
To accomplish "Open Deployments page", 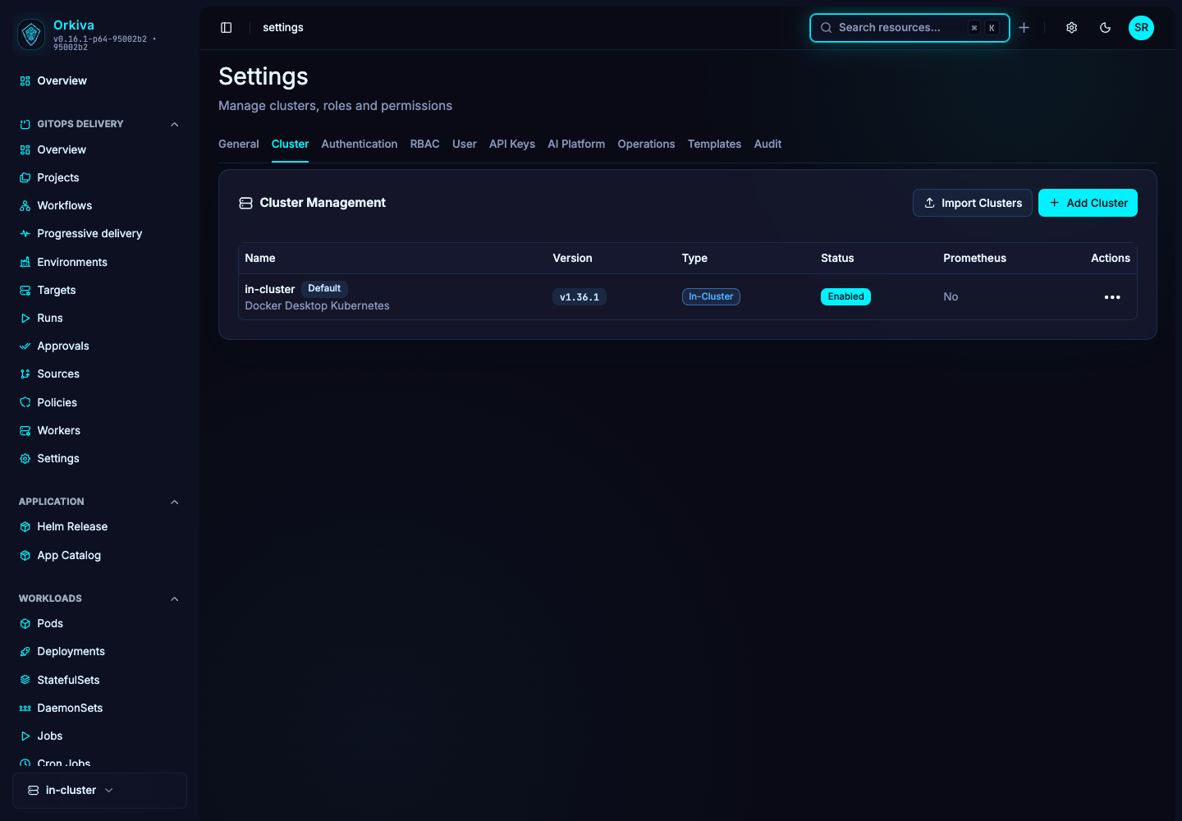I will coord(98,651).
